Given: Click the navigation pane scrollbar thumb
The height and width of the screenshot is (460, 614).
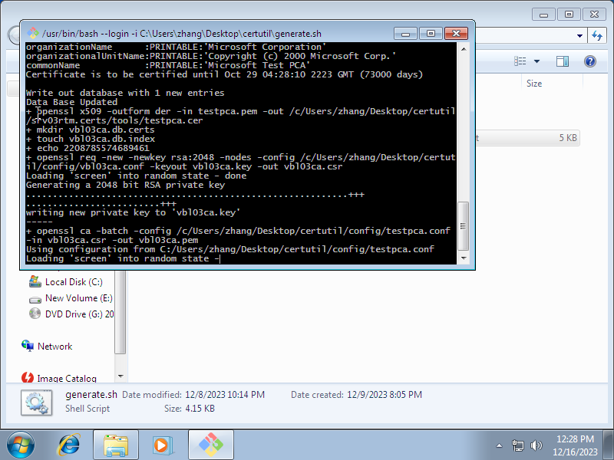Looking at the screenshot, I should 120,311.
